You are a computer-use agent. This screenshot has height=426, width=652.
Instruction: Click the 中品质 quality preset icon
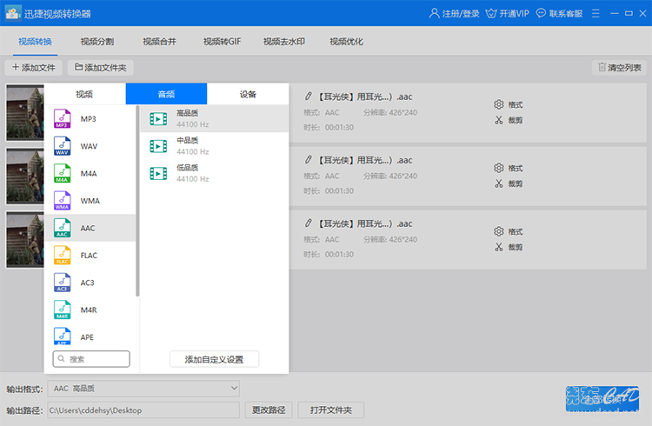tap(158, 146)
